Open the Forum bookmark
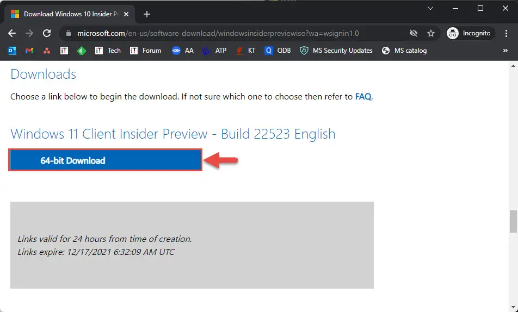This screenshot has width=518, height=312. pyautogui.click(x=145, y=51)
